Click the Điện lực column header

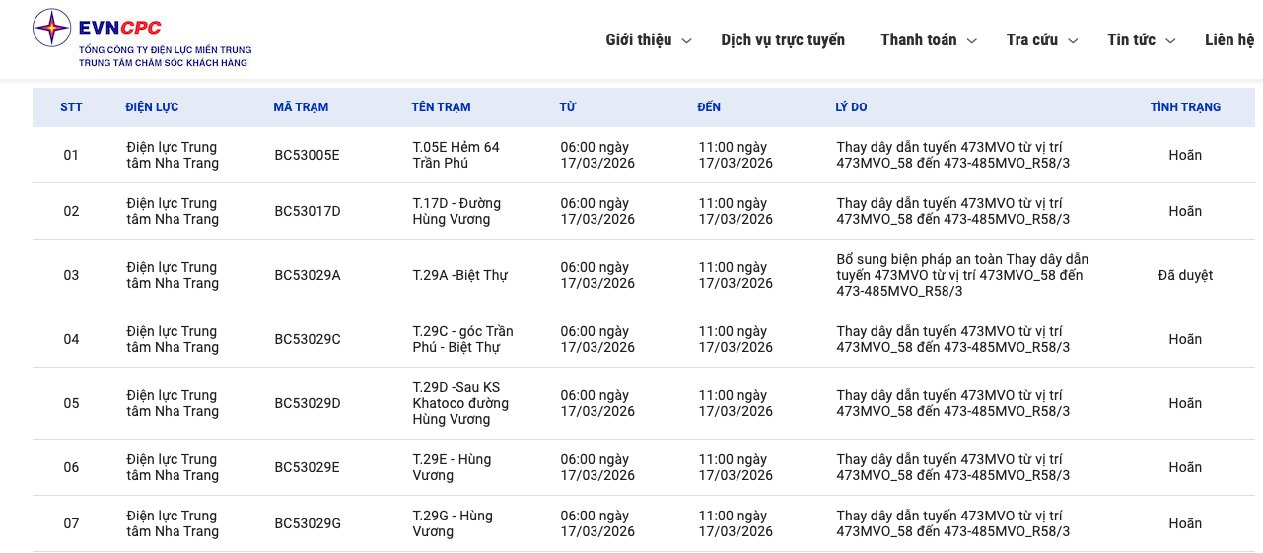tap(152, 107)
